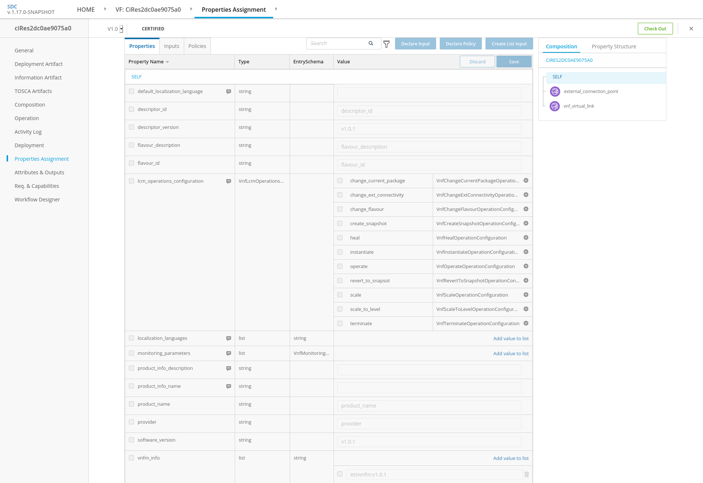Tick the default_localization_language checkbox
Image resolution: width=703 pixels, height=483 pixels.
(x=131, y=91)
